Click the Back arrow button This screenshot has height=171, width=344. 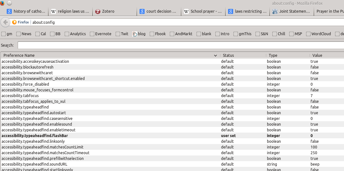(5, 22)
